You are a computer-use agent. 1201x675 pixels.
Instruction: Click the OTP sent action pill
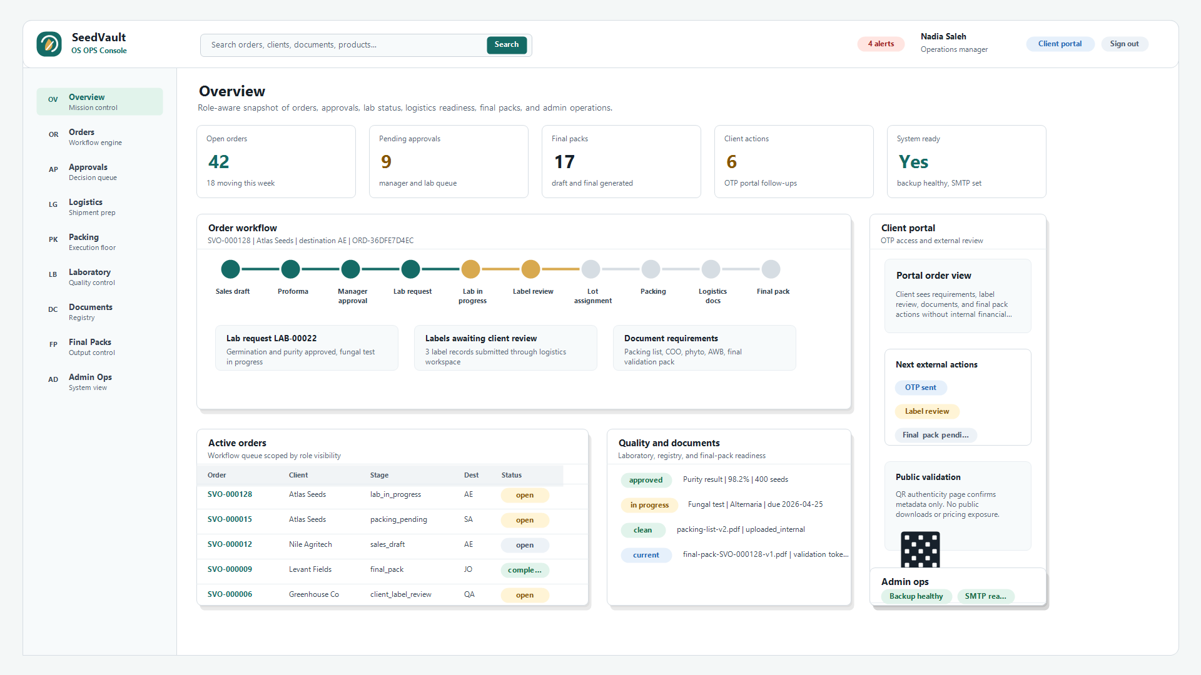click(920, 387)
